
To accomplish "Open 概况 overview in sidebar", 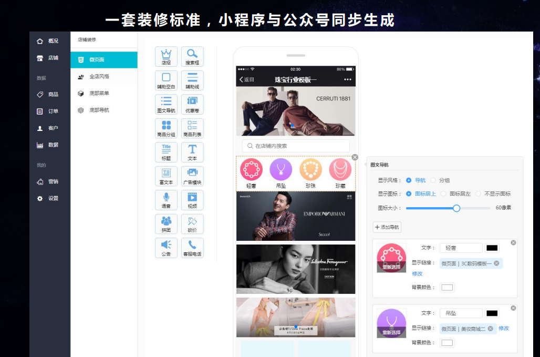I will (x=47, y=41).
